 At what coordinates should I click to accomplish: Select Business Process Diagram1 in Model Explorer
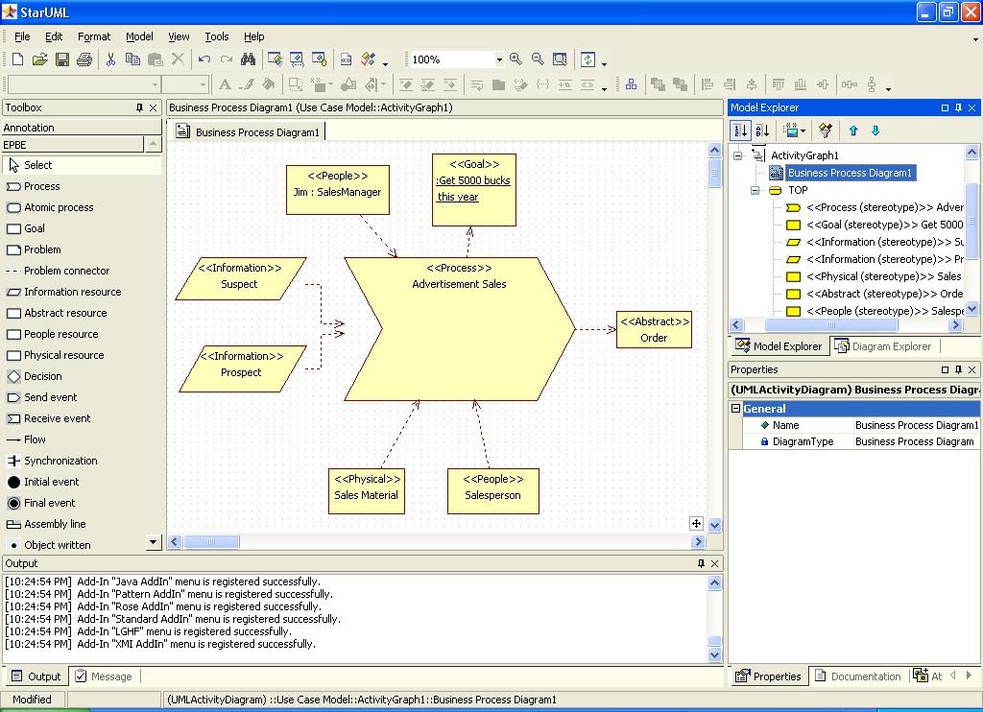(850, 173)
